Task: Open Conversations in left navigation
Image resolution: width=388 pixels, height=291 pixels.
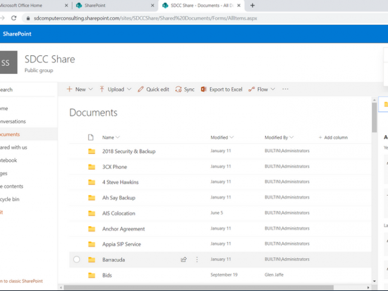Action: (13, 121)
